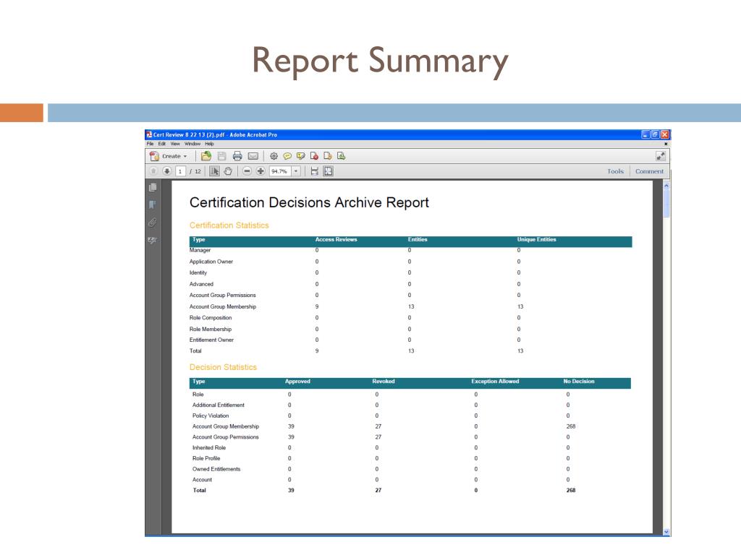Click the 'Entitlement Owner' row label

212,340
